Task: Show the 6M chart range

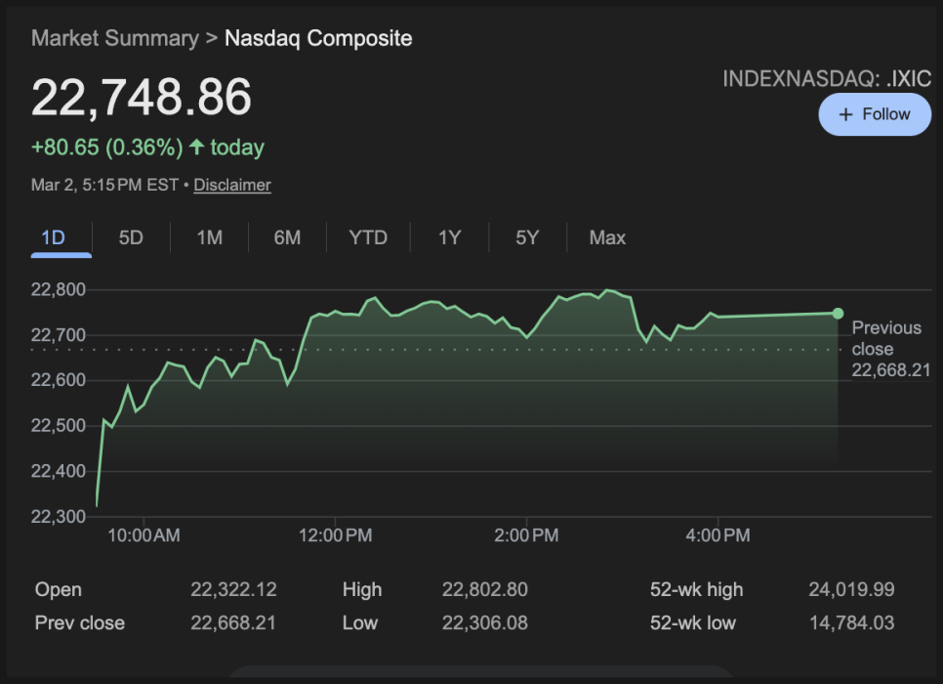Action: 287,237
